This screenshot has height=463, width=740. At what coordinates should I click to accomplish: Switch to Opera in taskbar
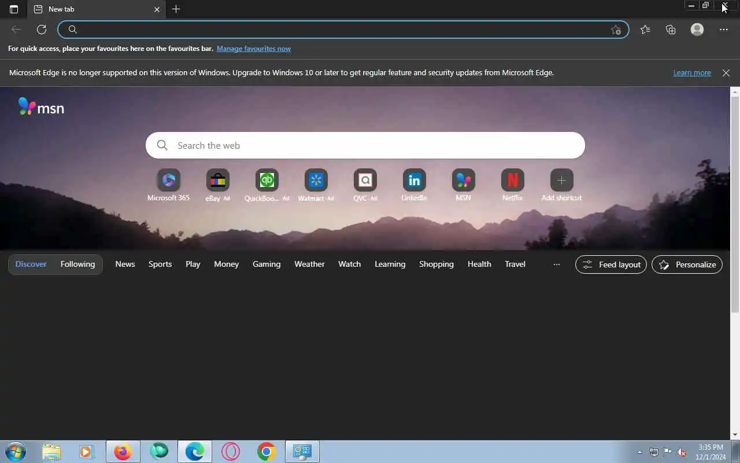[x=231, y=451]
